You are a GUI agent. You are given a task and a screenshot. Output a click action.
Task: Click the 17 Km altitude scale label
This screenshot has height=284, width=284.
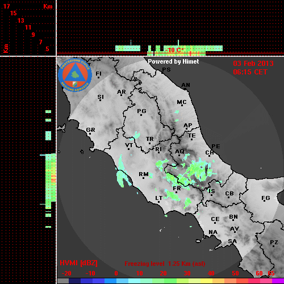click(x=6, y=6)
